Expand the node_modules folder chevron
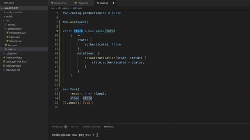This screenshot has width=250, height=140. 4,12
